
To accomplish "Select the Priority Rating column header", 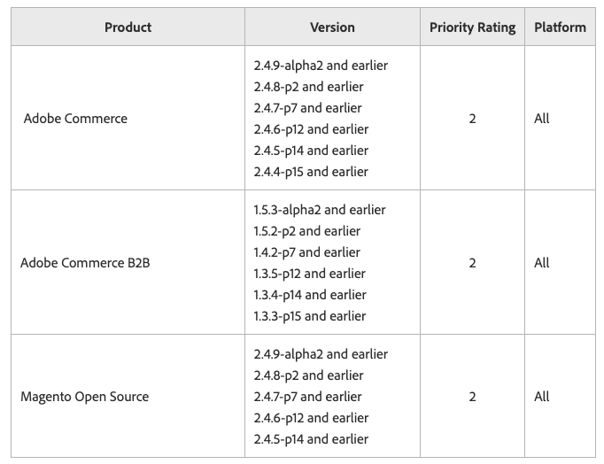I will [472, 27].
